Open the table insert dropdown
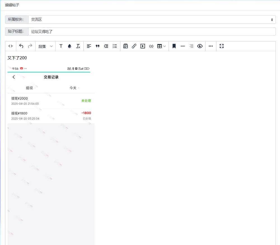Screen dimensions: 280x245 pos(162,46)
